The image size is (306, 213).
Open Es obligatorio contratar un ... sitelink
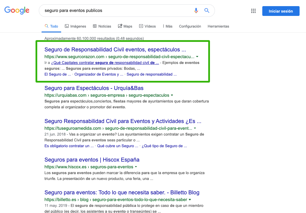point(69,146)
